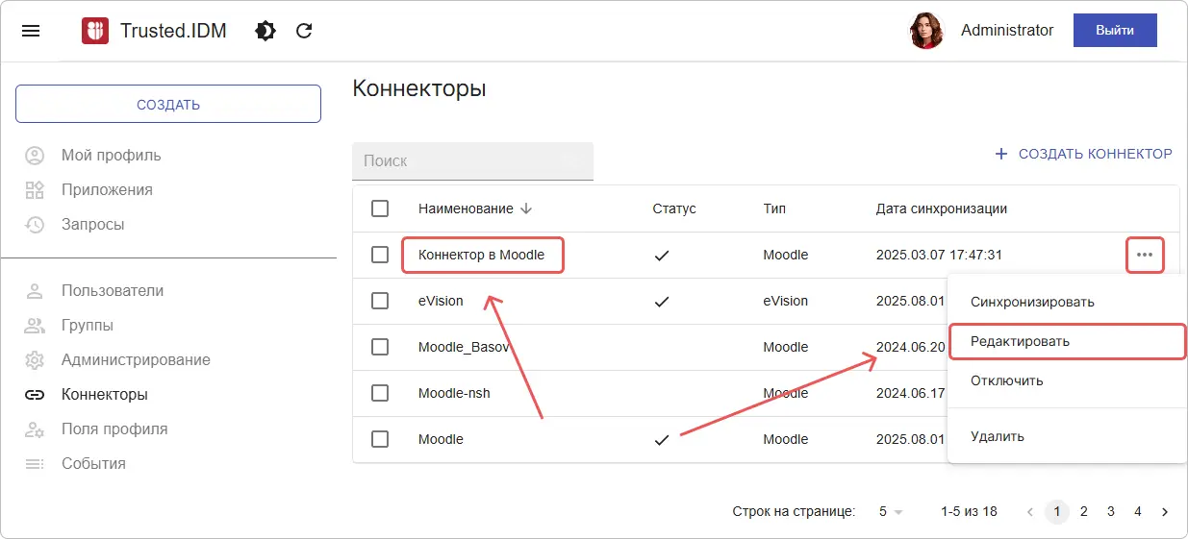Image resolution: width=1188 pixels, height=539 pixels.
Task: Click Create Connector button
Action: (x=1083, y=154)
